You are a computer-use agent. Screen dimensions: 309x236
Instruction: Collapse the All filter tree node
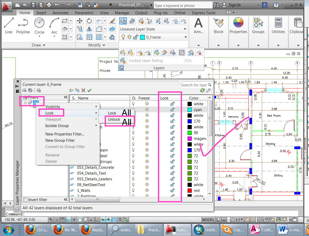pos(25,103)
